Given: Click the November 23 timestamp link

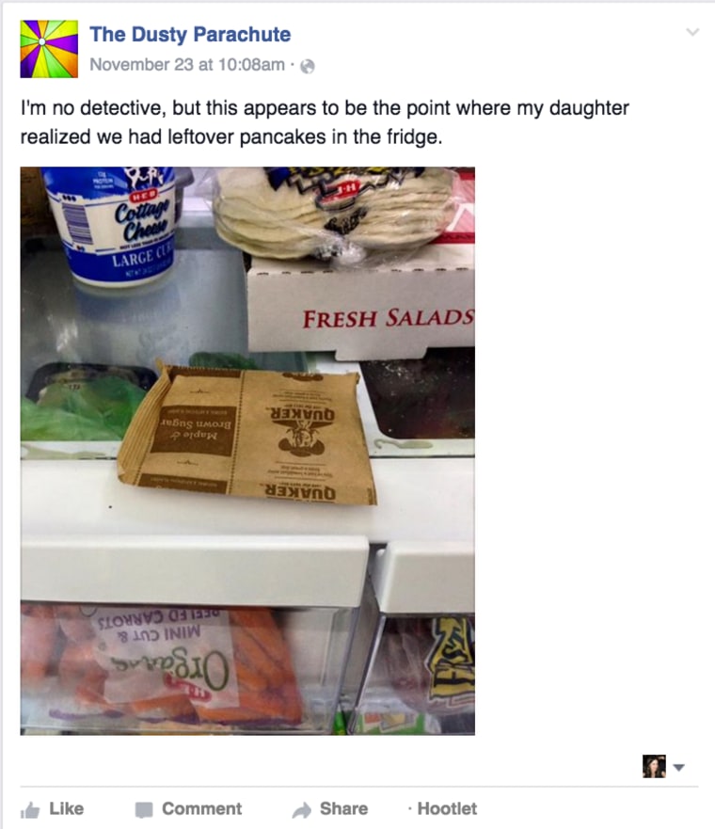Looking at the screenshot, I should tap(187, 65).
